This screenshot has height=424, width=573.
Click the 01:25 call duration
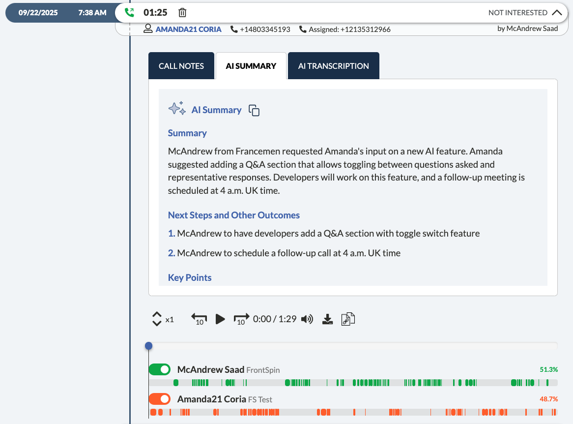click(x=155, y=13)
